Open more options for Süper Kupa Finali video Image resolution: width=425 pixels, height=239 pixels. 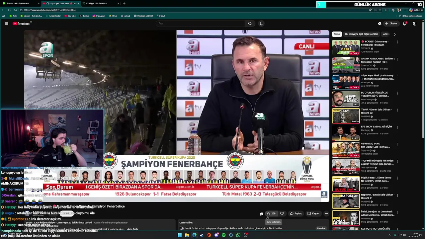[397, 76]
